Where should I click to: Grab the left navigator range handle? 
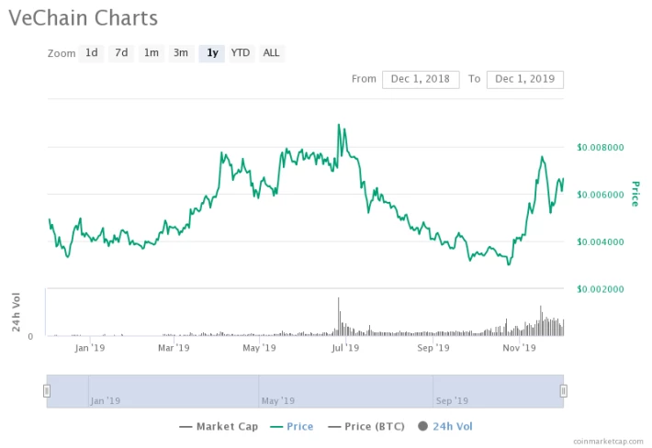(x=47, y=391)
